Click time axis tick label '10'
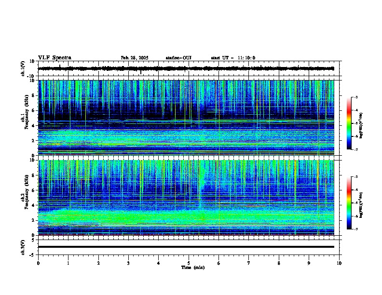Screen dimensions: 382x295 point(339,263)
